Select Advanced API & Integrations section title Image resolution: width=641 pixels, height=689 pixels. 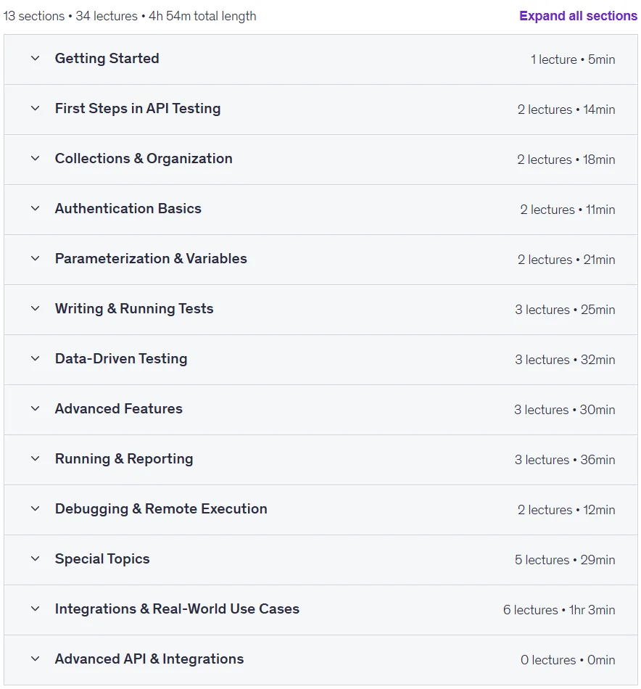[x=149, y=659]
